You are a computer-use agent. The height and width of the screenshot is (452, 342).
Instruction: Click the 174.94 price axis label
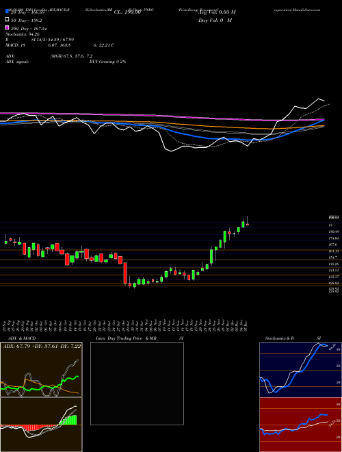[x=334, y=238]
